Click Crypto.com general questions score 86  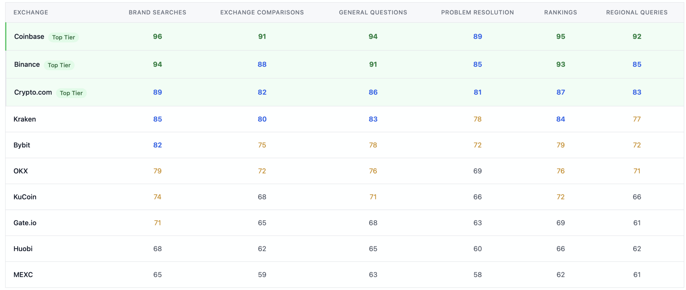tap(373, 92)
